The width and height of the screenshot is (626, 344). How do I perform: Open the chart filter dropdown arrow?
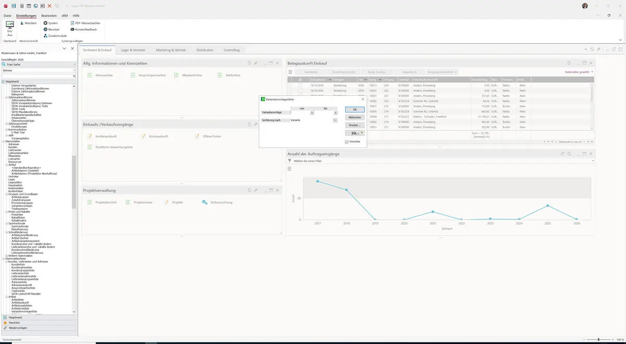tap(593, 161)
